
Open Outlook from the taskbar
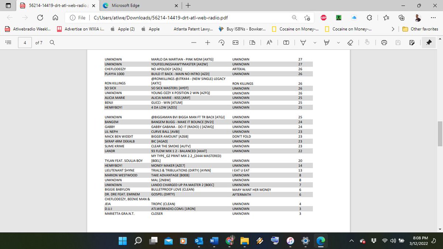point(199,241)
